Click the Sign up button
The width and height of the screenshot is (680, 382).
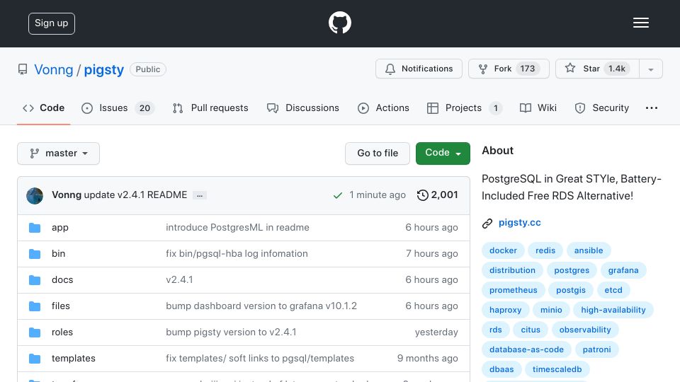point(52,23)
